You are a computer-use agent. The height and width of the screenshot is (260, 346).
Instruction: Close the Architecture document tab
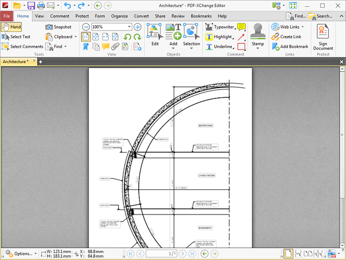click(x=34, y=60)
